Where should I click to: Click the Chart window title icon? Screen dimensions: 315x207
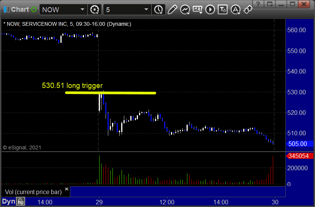(6, 9)
